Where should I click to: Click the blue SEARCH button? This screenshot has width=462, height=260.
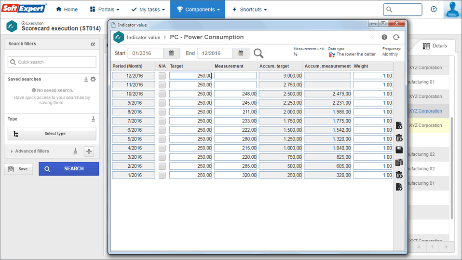pos(68,169)
